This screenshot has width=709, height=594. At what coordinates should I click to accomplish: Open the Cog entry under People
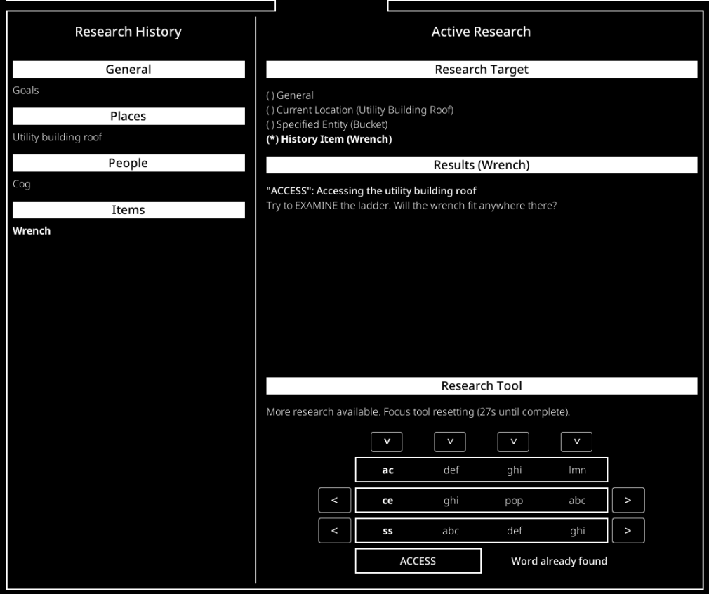tap(22, 184)
